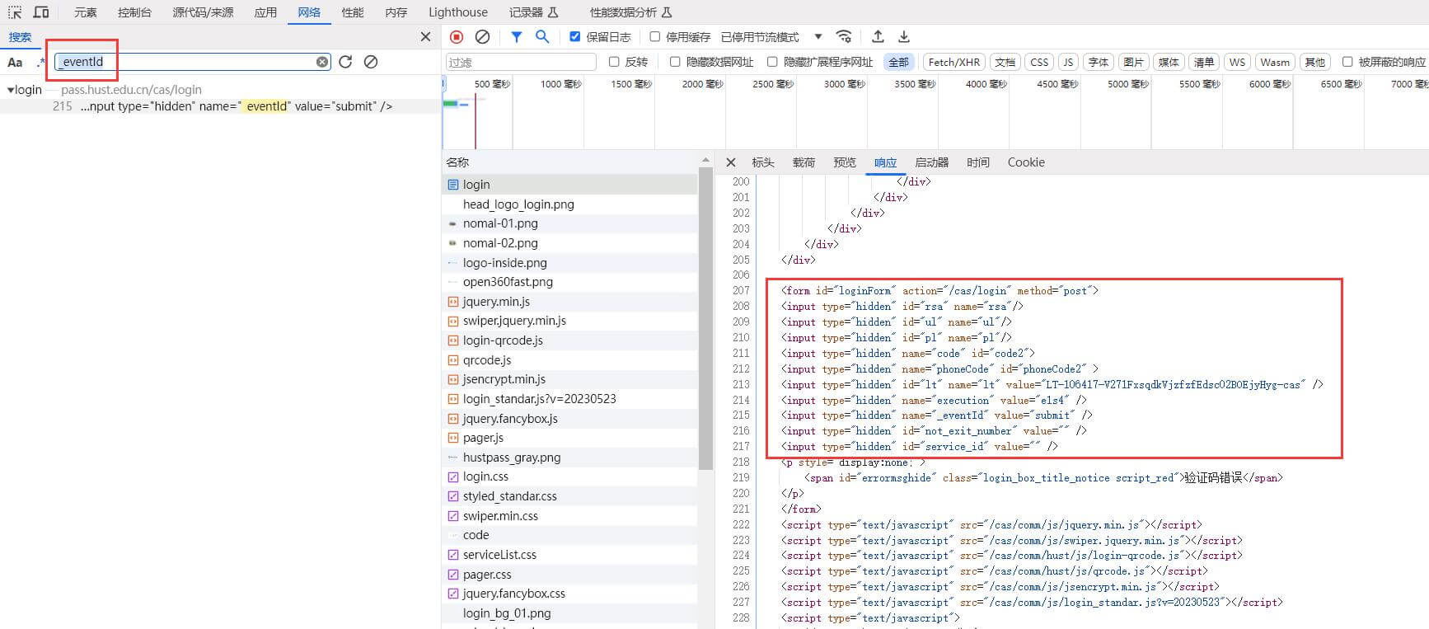Open network conditions (Wi-Fi gear icon)
This screenshot has width=1429, height=629.
pyautogui.click(x=844, y=36)
